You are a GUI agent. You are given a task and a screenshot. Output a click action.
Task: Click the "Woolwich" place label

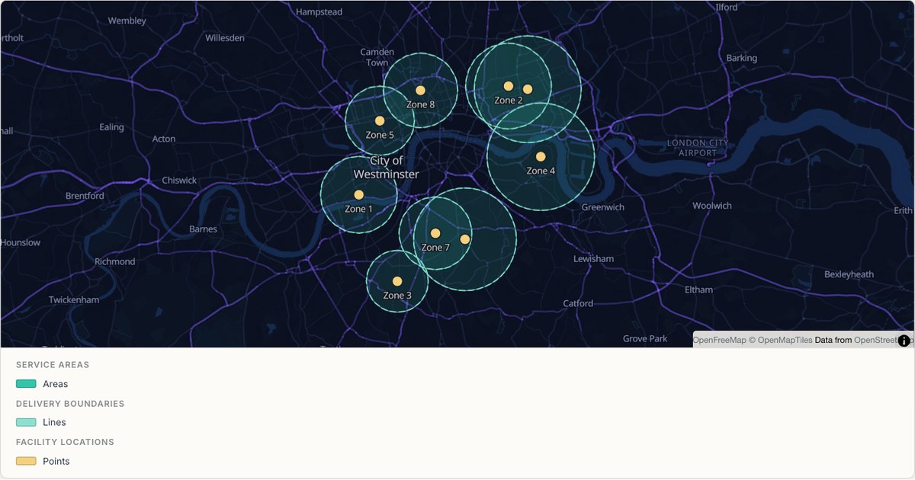click(x=712, y=206)
